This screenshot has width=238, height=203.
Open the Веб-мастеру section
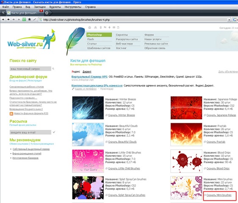click(125, 44)
